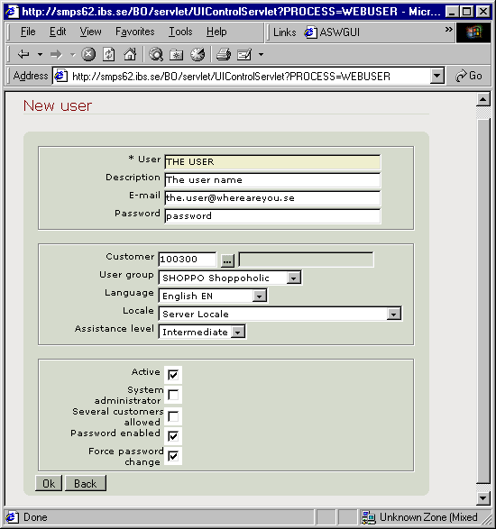Click the Print toolbar icon
The image size is (496, 529).
tap(224, 54)
